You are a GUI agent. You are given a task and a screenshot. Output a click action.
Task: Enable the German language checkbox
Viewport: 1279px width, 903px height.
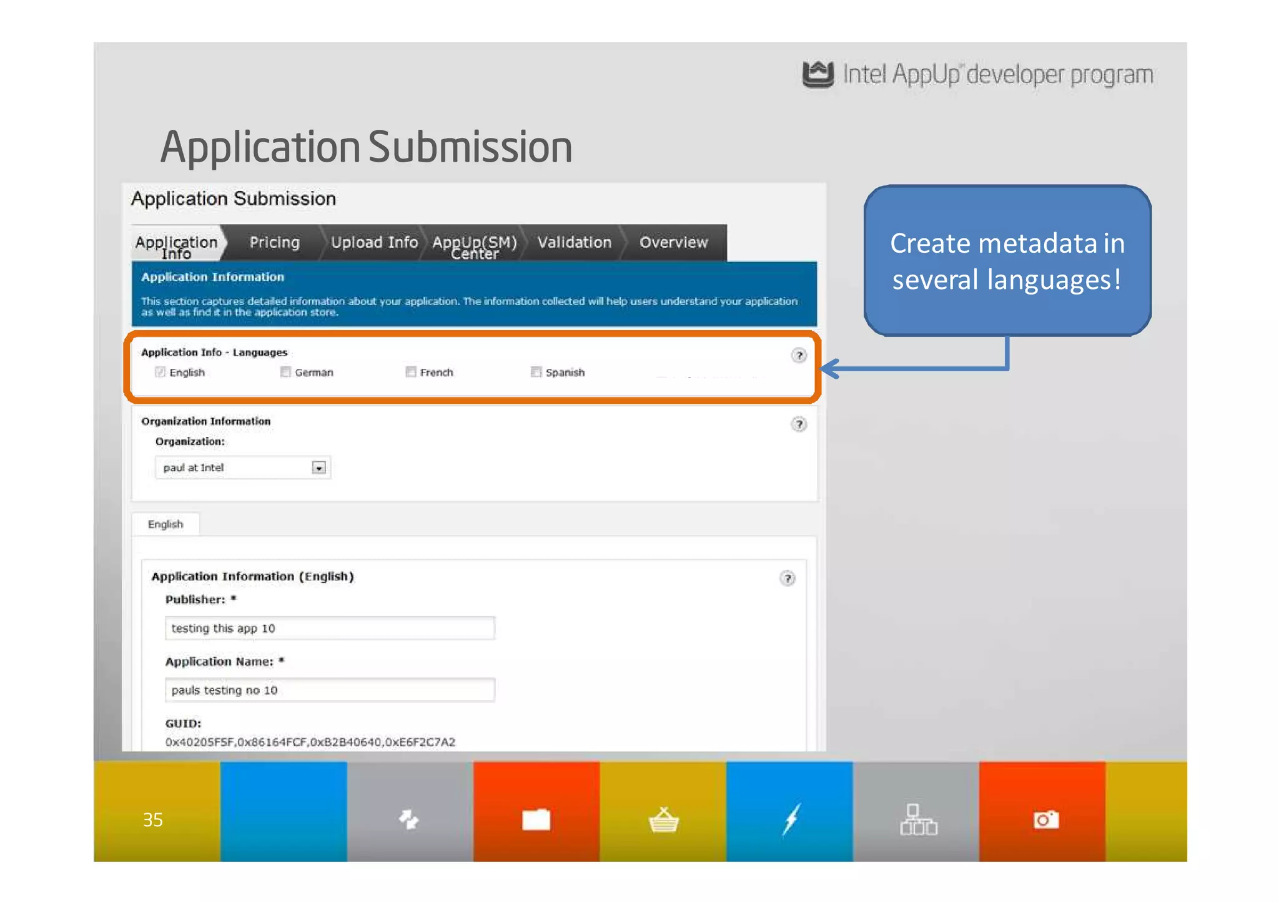[285, 372]
